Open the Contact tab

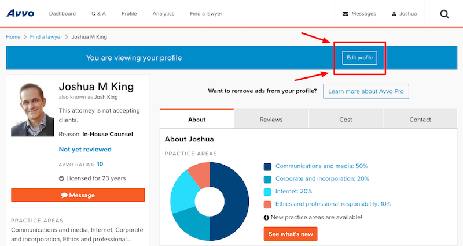click(420, 120)
